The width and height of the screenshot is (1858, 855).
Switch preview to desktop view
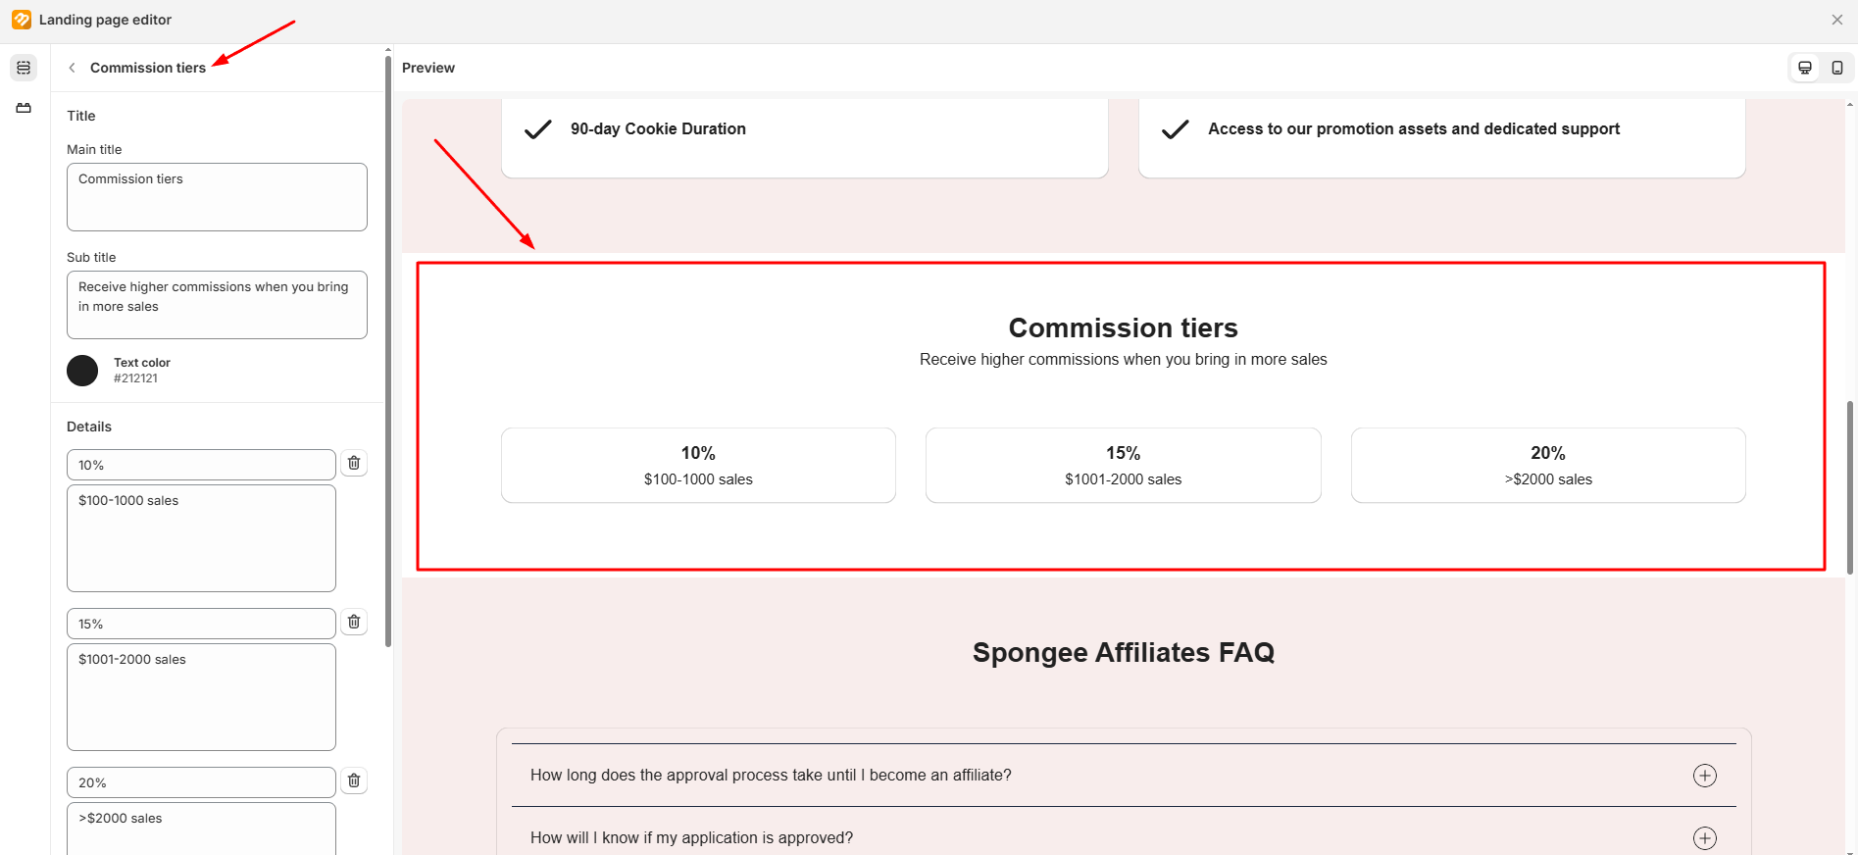point(1804,68)
